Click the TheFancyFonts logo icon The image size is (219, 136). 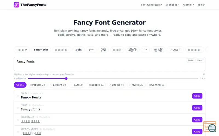(x=16, y=5)
